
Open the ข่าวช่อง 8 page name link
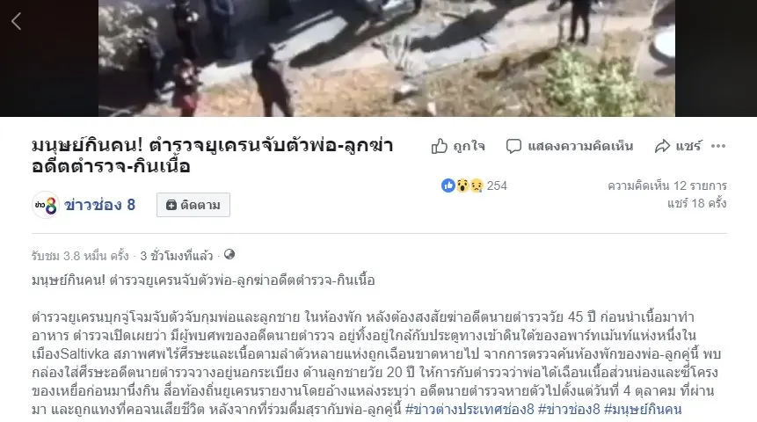[100, 205]
